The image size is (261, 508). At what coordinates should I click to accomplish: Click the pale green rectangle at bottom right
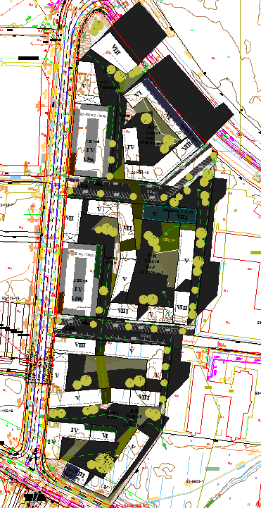(x=212, y=469)
